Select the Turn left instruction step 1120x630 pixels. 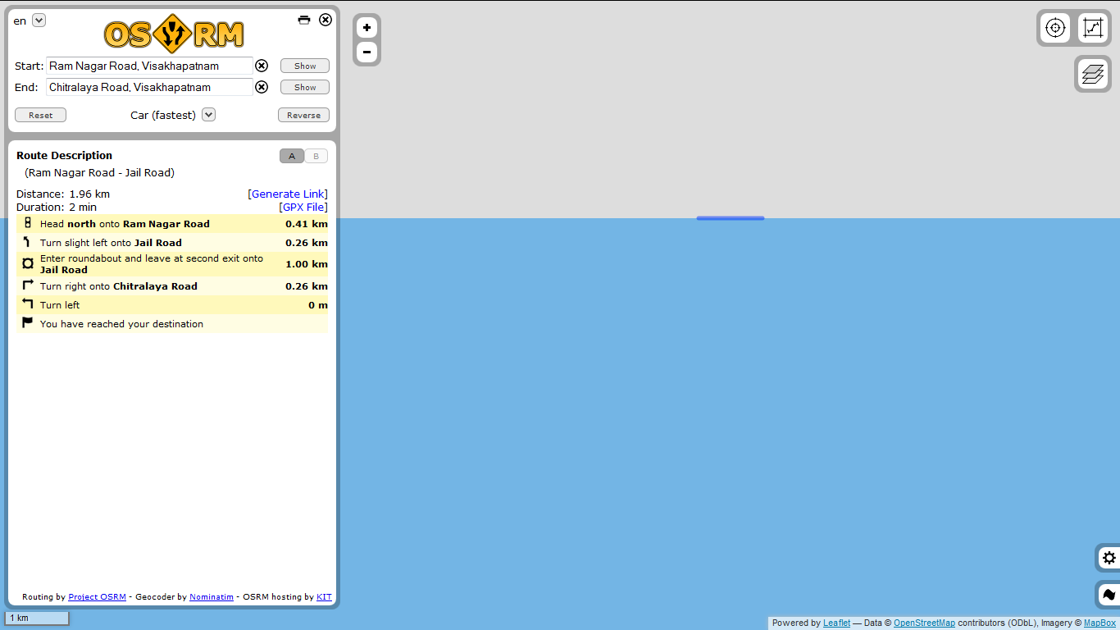click(x=172, y=304)
